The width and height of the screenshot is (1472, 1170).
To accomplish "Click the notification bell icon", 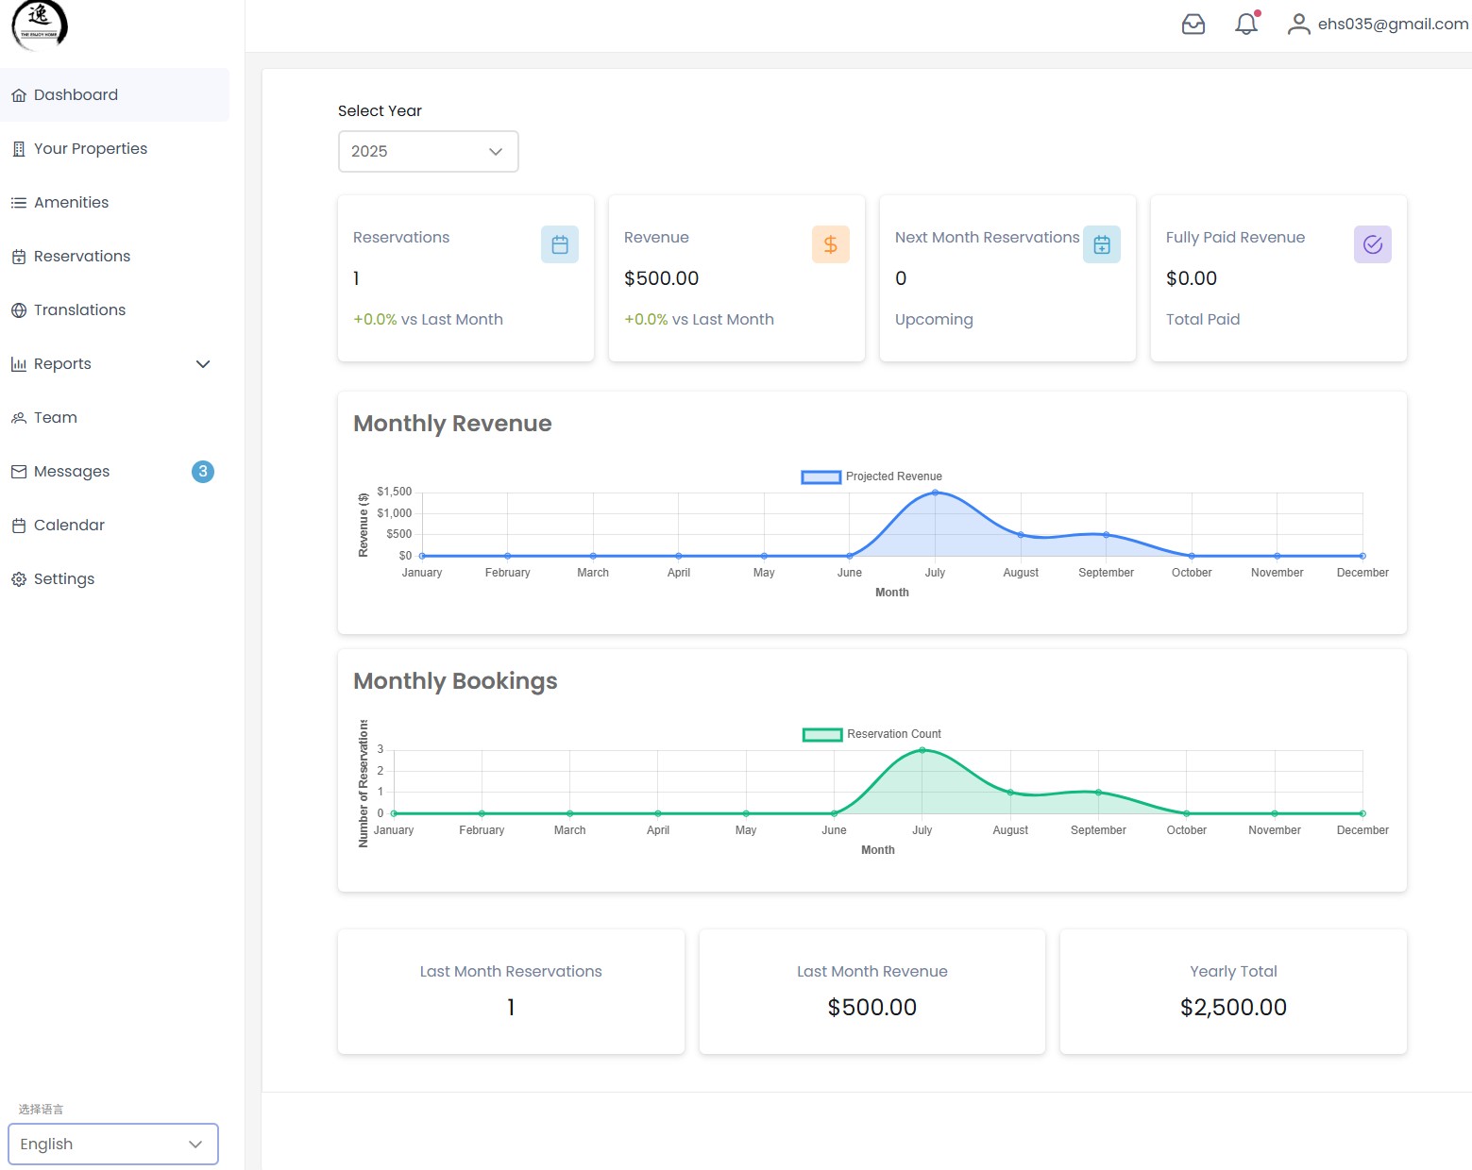I will (x=1246, y=25).
